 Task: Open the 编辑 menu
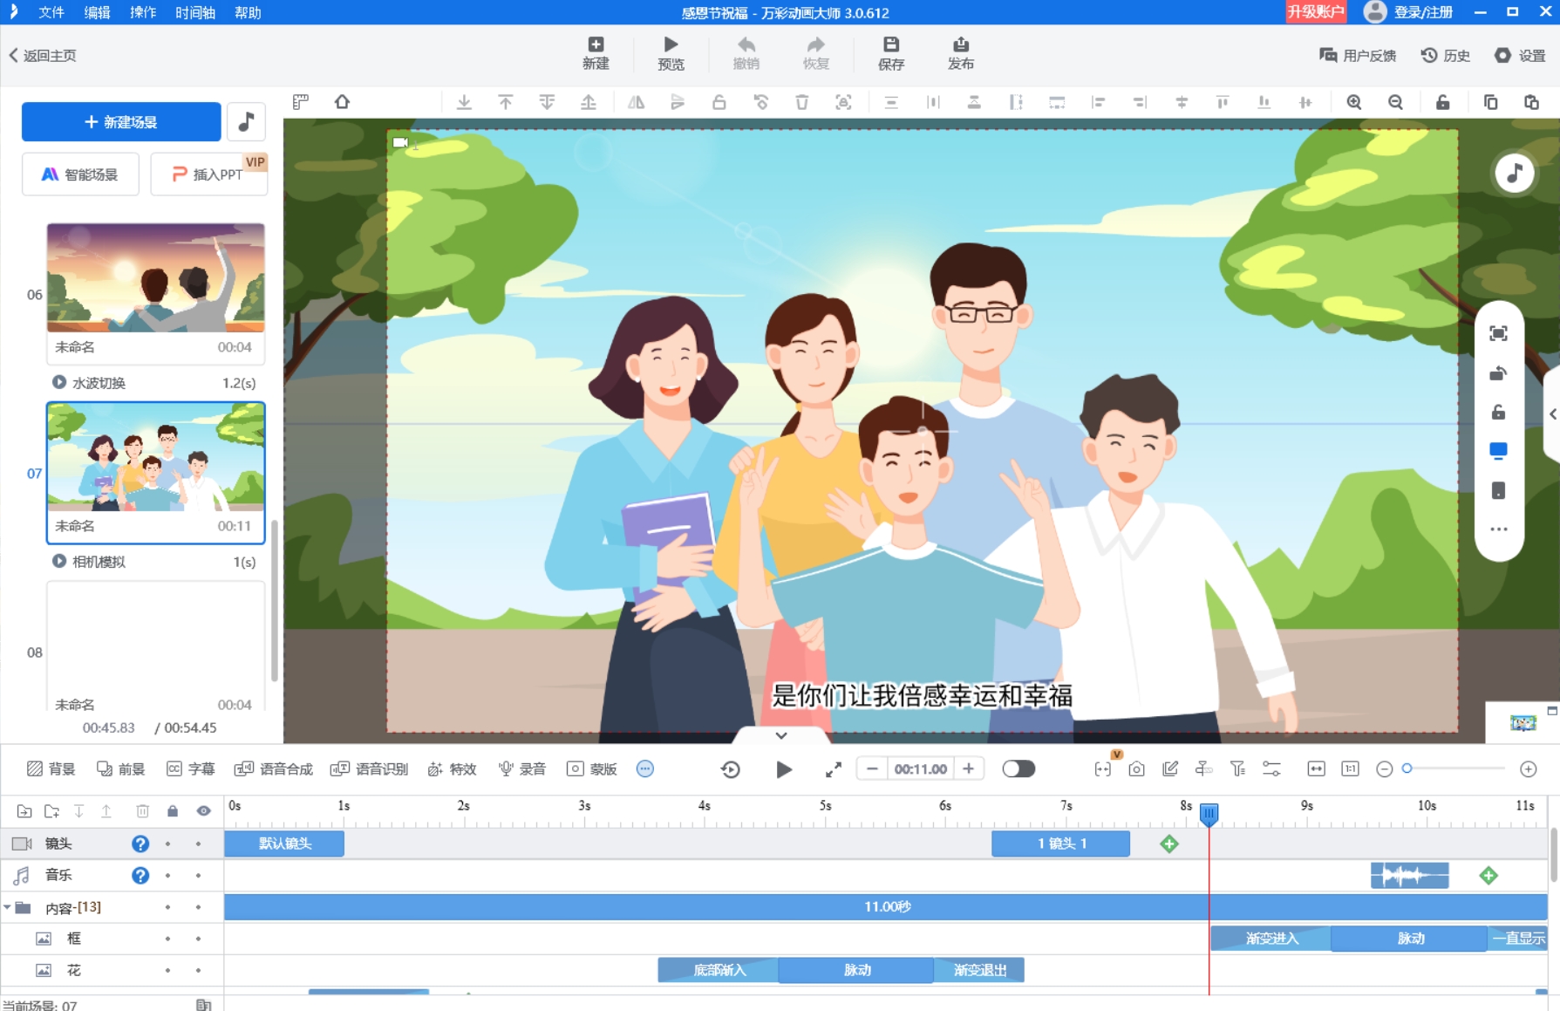pos(97,12)
